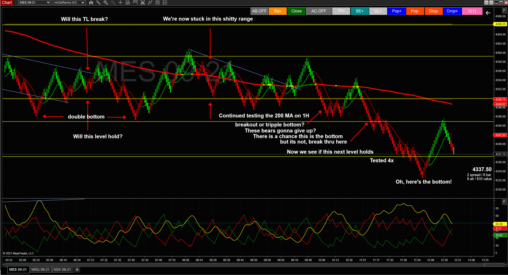
Task: Click the blue Drop+ button
Action: coord(452,11)
